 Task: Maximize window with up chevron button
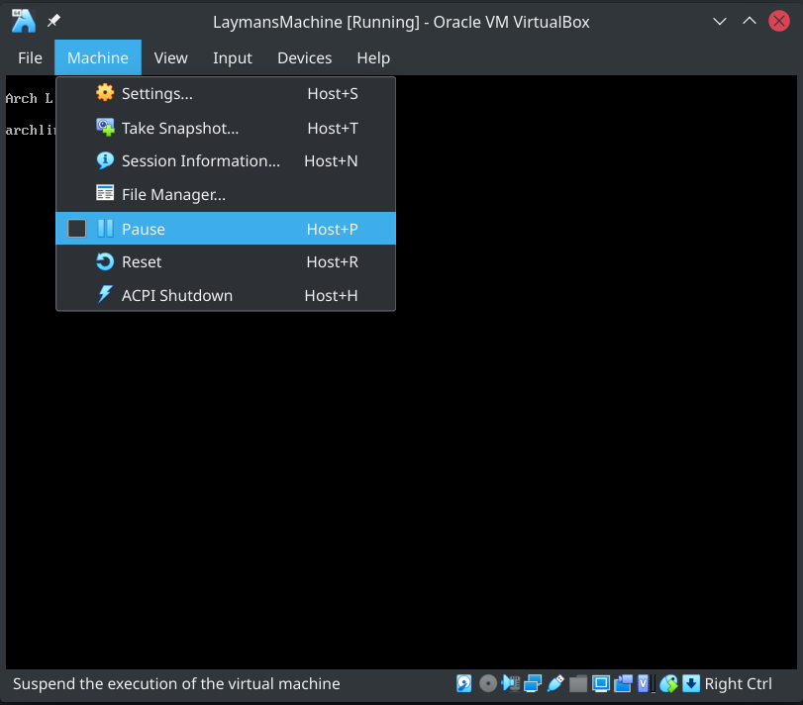pyautogui.click(x=750, y=22)
